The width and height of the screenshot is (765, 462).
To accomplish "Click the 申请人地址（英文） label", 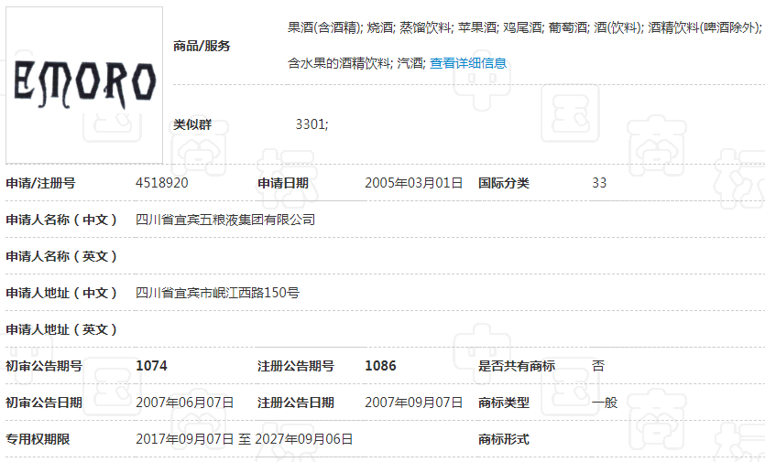I will click(x=62, y=329).
